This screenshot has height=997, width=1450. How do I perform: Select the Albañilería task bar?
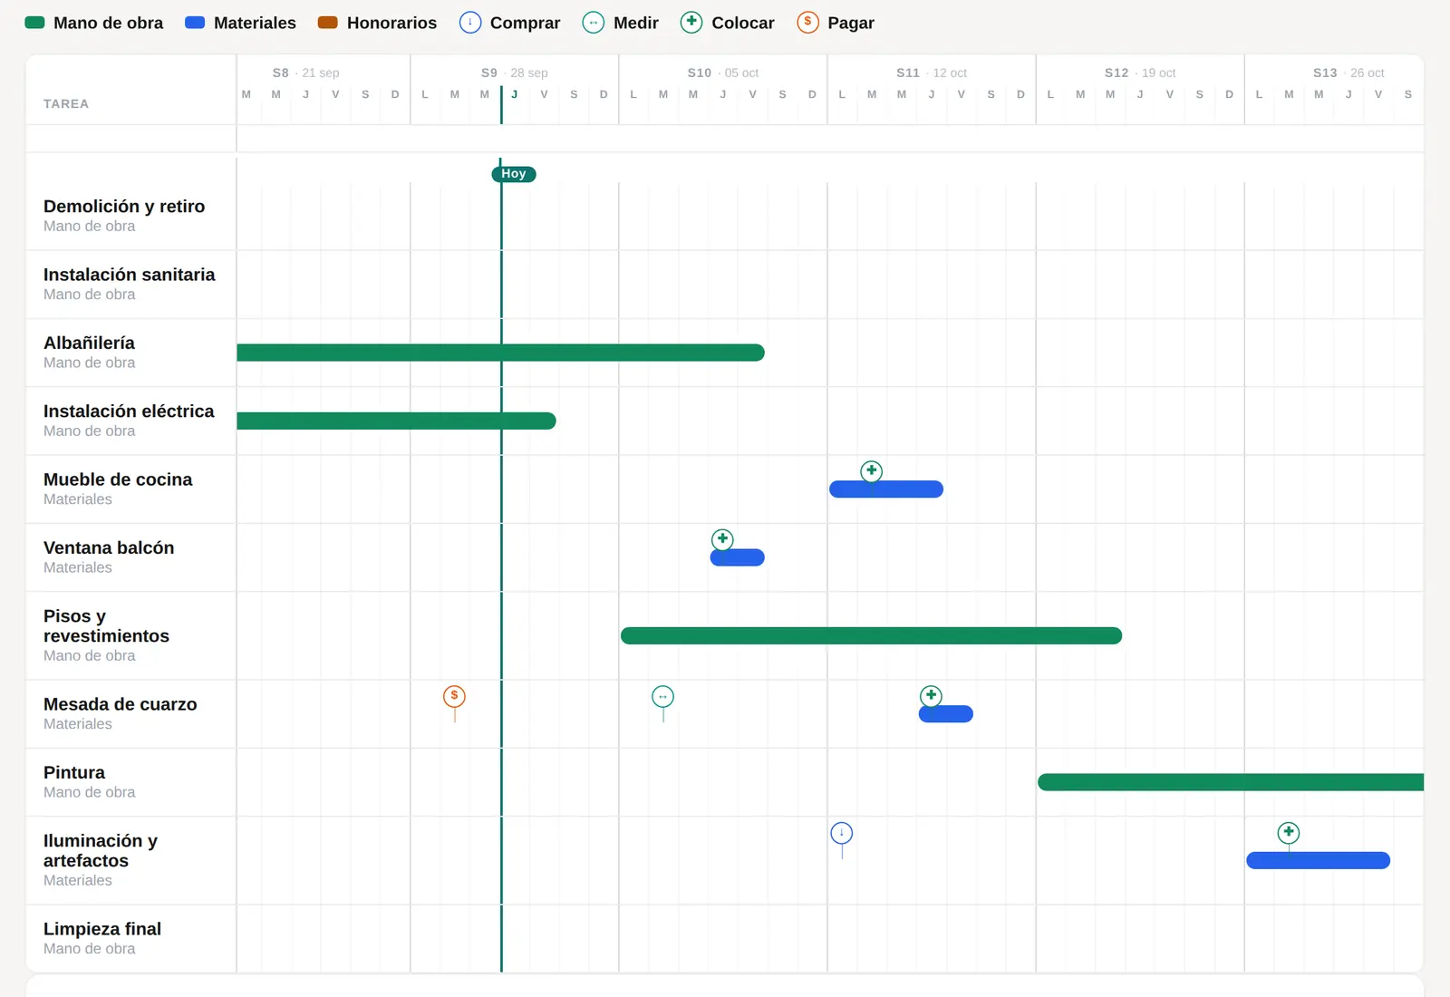500,353
